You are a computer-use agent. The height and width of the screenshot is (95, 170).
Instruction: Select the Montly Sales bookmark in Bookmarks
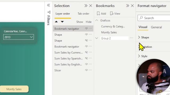coord(109,32)
